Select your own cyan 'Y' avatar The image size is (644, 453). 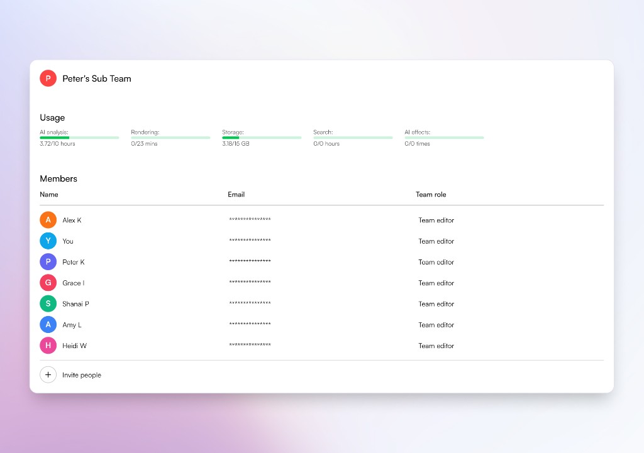(x=48, y=241)
